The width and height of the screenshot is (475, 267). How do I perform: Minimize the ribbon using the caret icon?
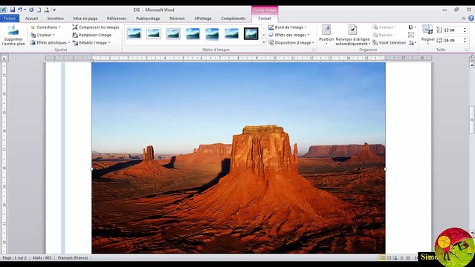pos(464,19)
